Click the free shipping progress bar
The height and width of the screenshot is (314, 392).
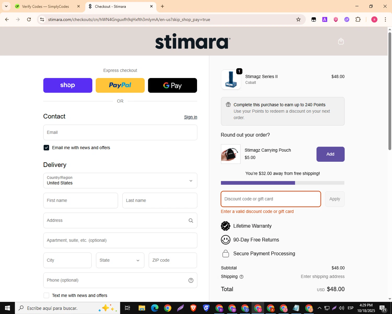tap(283, 183)
